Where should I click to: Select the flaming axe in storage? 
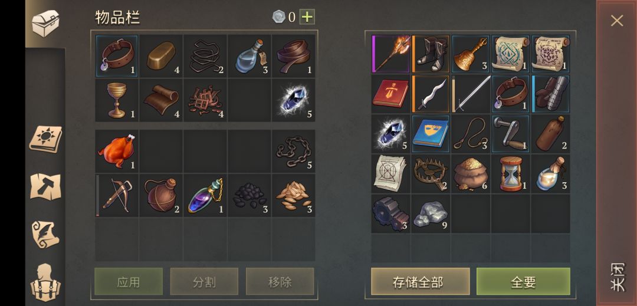click(391, 54)
